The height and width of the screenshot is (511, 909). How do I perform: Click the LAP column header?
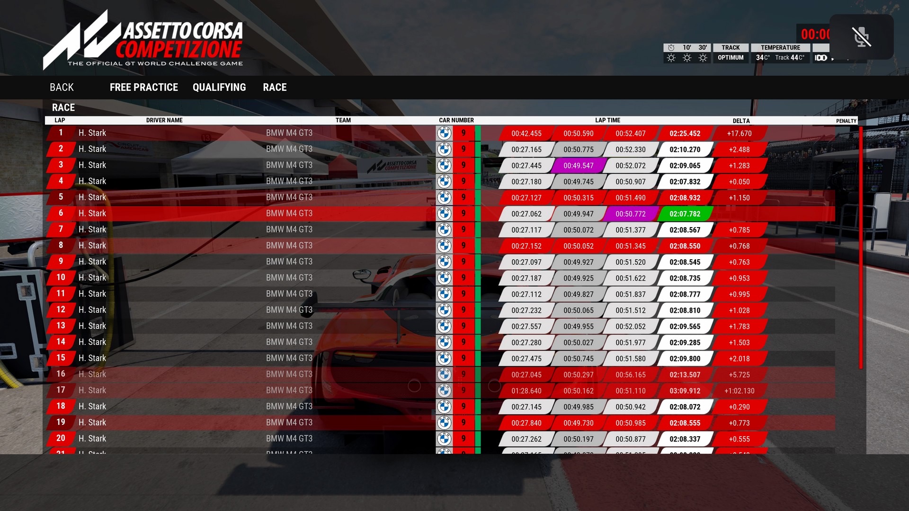60,120
